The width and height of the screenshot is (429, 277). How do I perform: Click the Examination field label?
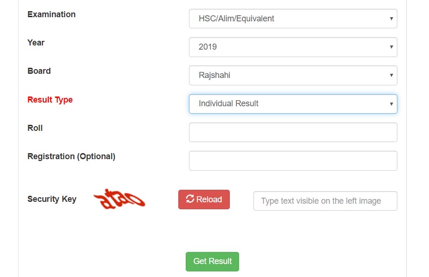52,14
